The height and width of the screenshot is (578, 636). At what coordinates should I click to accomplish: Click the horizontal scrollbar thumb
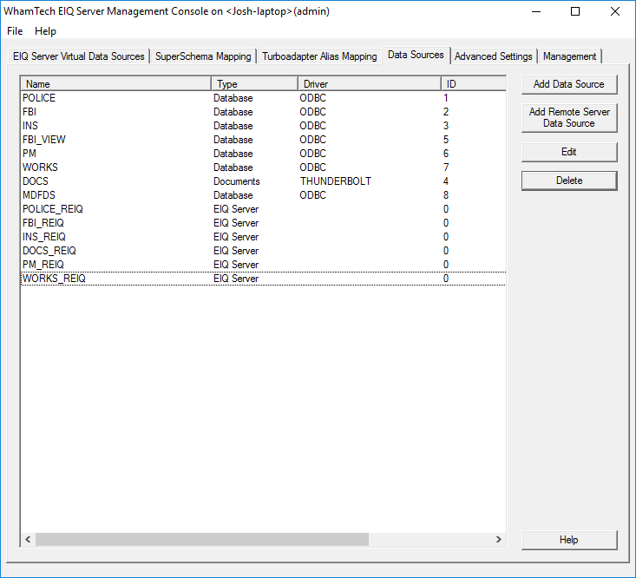click(202, 540)
